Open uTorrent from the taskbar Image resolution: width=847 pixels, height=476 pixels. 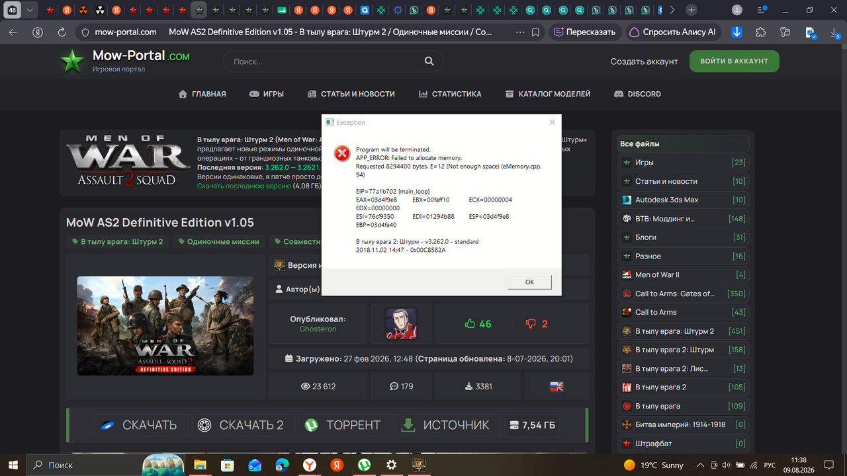click(x=363, y=465)
